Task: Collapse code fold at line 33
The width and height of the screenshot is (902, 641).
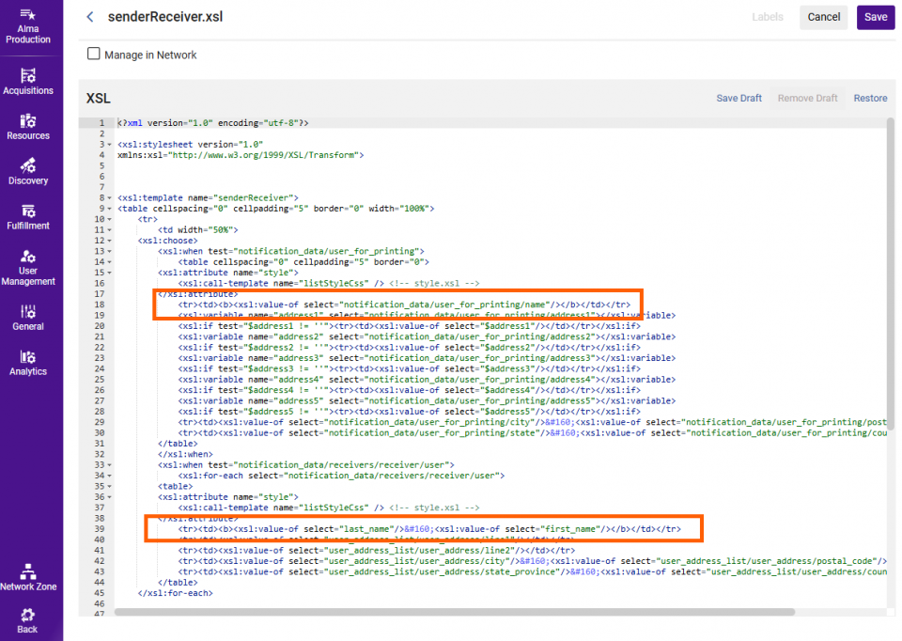Action: click(109, 465)
